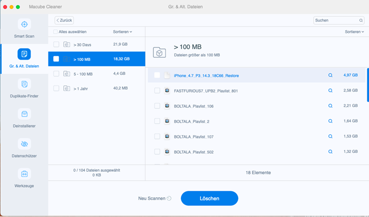369x217 pixels.
Task: Reveal BOLTALA_Playlist_502 with its magnifier icon
Action: click(x=331, y=152)
